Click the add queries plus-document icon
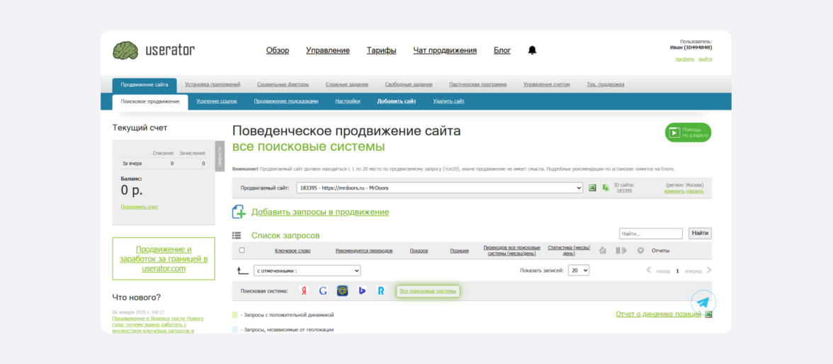The image size is (833, 364). tap(239, 212)
